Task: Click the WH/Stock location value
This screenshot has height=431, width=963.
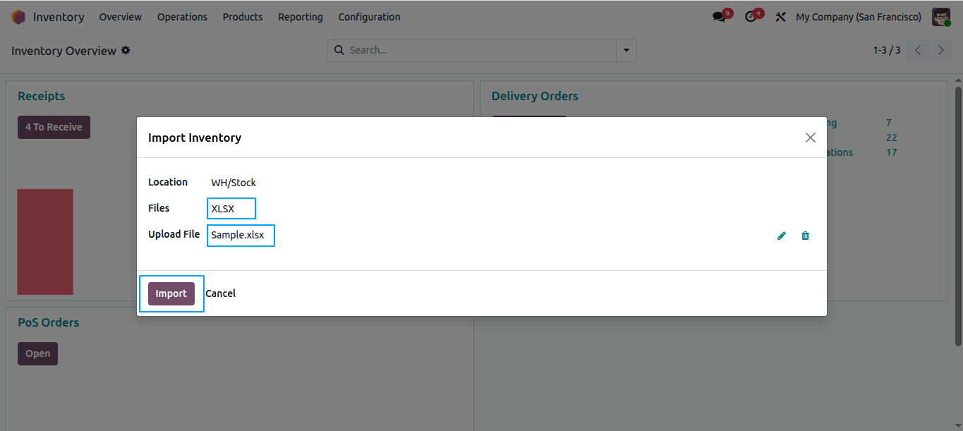Action: [234, 183]
